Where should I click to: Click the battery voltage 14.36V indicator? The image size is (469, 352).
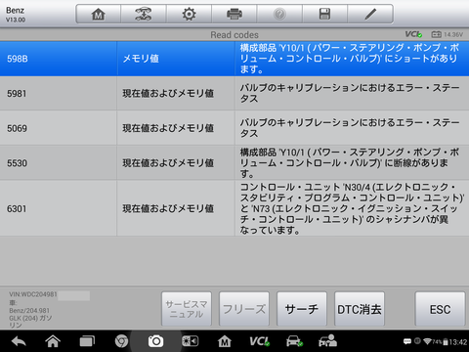click(447, 34)
